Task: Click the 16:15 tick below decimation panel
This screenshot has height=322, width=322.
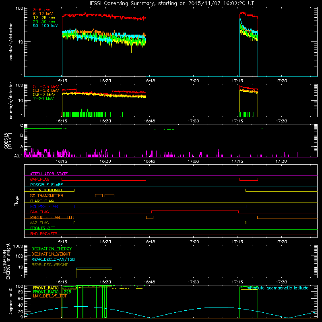Action: click(62, 282)
